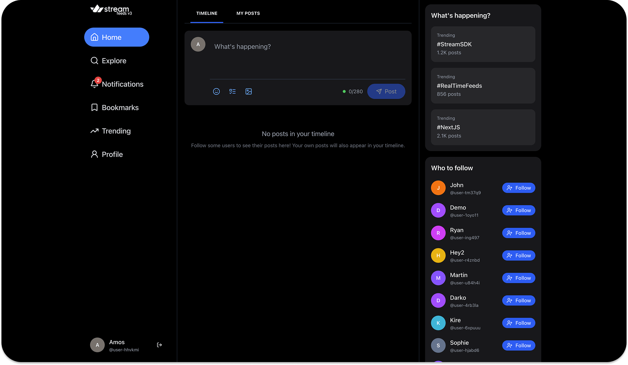
Task: Open the #RealTimeFeeds trending card
Action: [483, 86]
